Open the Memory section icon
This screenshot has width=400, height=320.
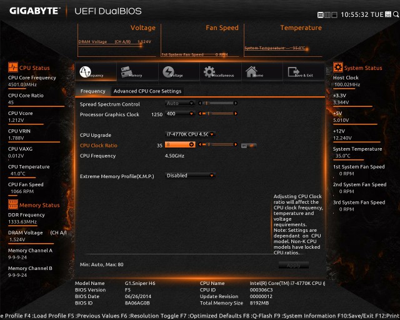point(126,72)
